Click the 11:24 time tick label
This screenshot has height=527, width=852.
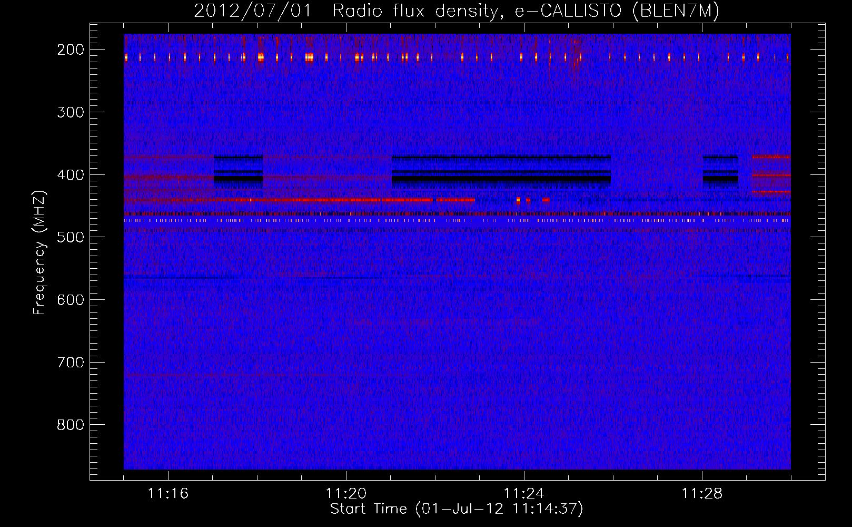pyautogui.click(x=524, y=494)
